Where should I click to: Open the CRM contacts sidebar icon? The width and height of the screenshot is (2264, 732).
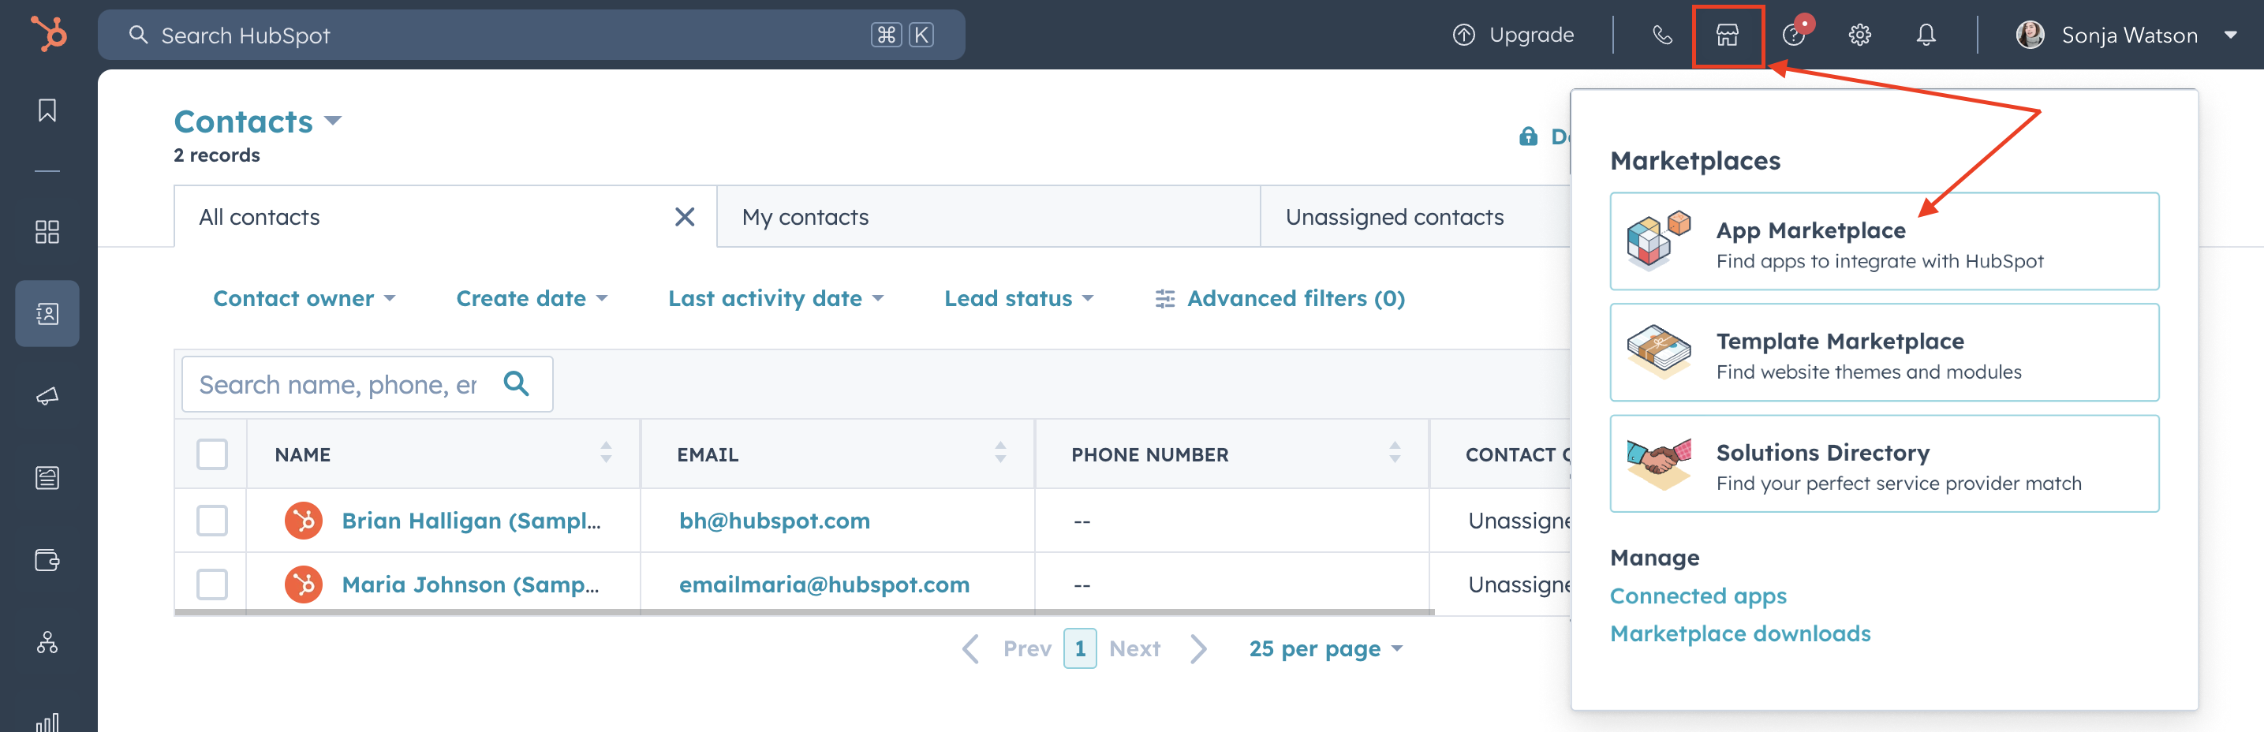pyautogui.click(x=47, y=314)
